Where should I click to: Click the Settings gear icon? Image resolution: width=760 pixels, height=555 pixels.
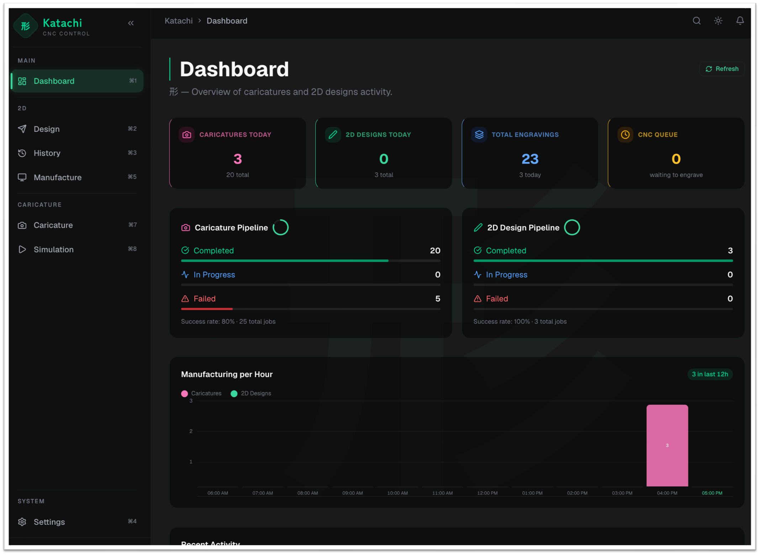(x=22, y=522)
